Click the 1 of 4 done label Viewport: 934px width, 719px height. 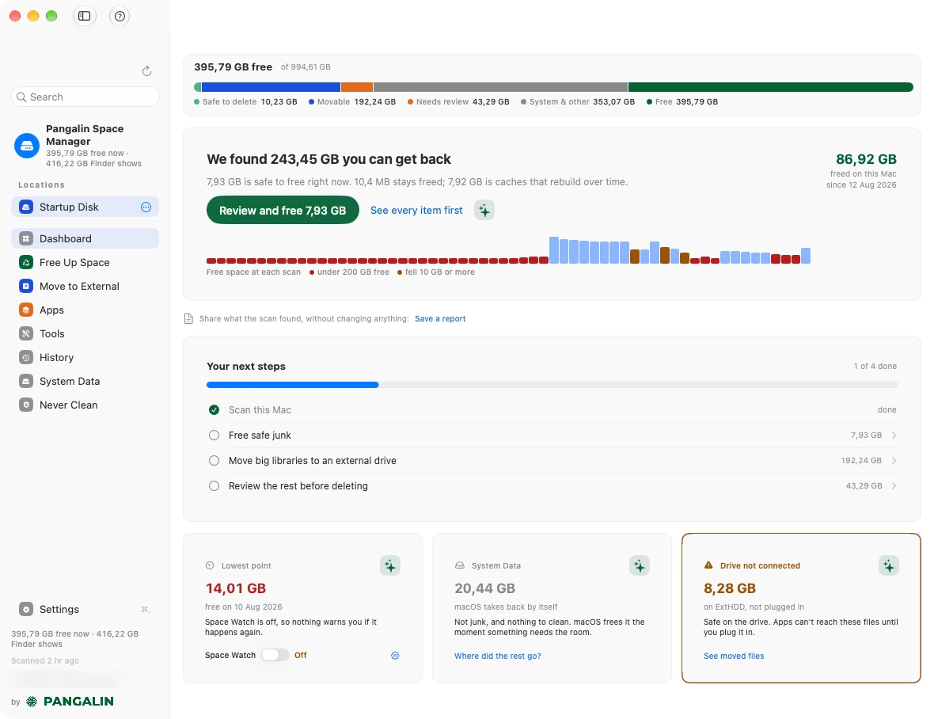click(x=875, y=367)
